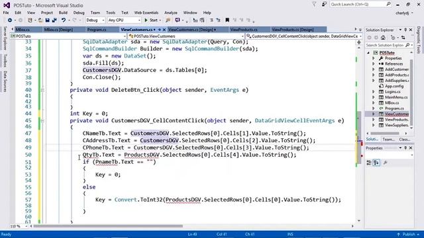
Task: Select ViewSuppliers in Solution Explorer
Action: (x=396, y=125)
